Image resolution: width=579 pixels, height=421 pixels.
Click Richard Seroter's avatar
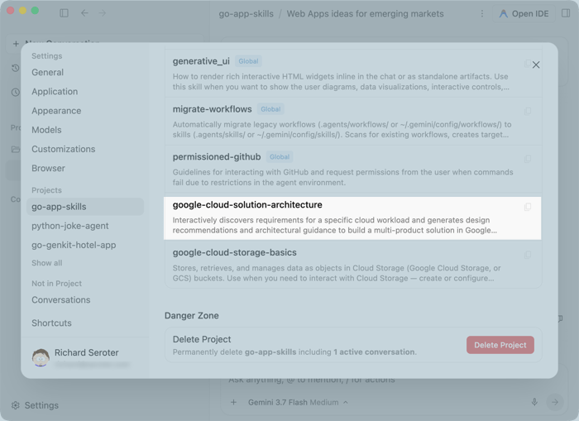(x=41, y=357)
